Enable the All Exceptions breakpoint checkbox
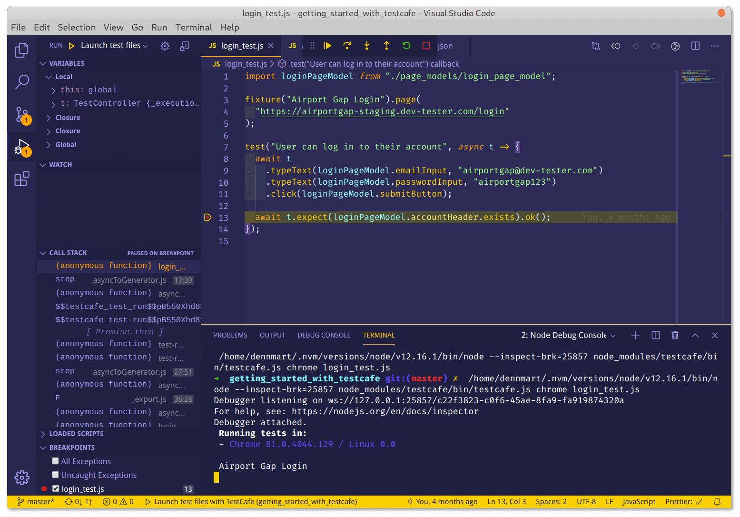This screenshot has height=517, width=740. point(55,461)
